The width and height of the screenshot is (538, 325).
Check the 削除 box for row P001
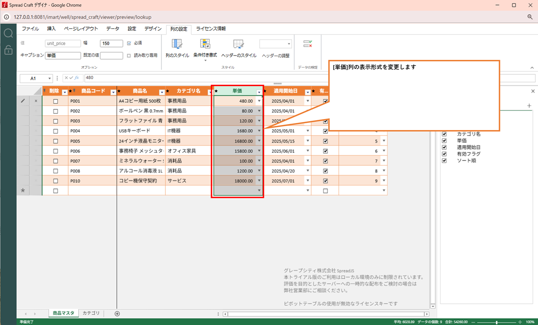click(x=55, y=101)
